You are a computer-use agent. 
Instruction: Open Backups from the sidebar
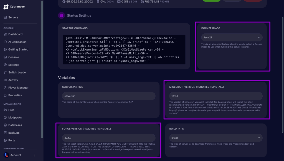[x=14, y=133]
